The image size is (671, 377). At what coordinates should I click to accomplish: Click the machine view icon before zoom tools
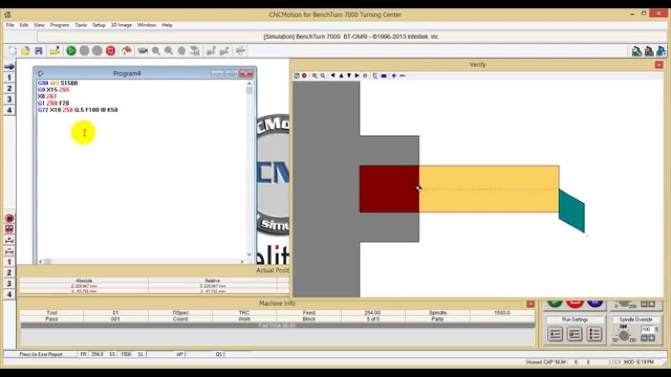click(x=143, y=51)
